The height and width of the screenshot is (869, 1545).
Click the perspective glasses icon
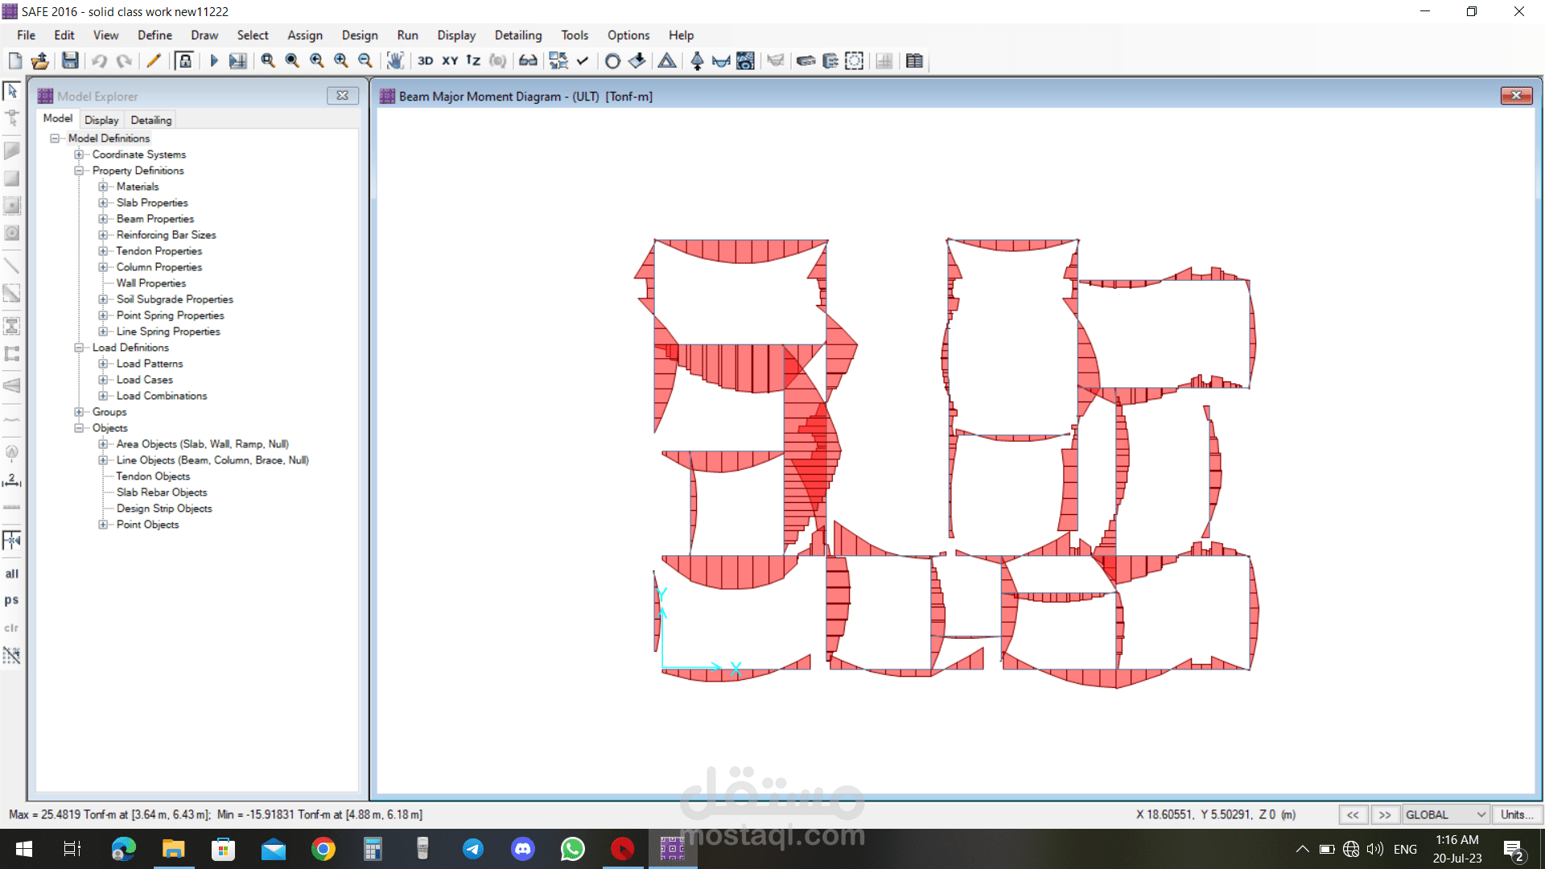tap(528, 60)
